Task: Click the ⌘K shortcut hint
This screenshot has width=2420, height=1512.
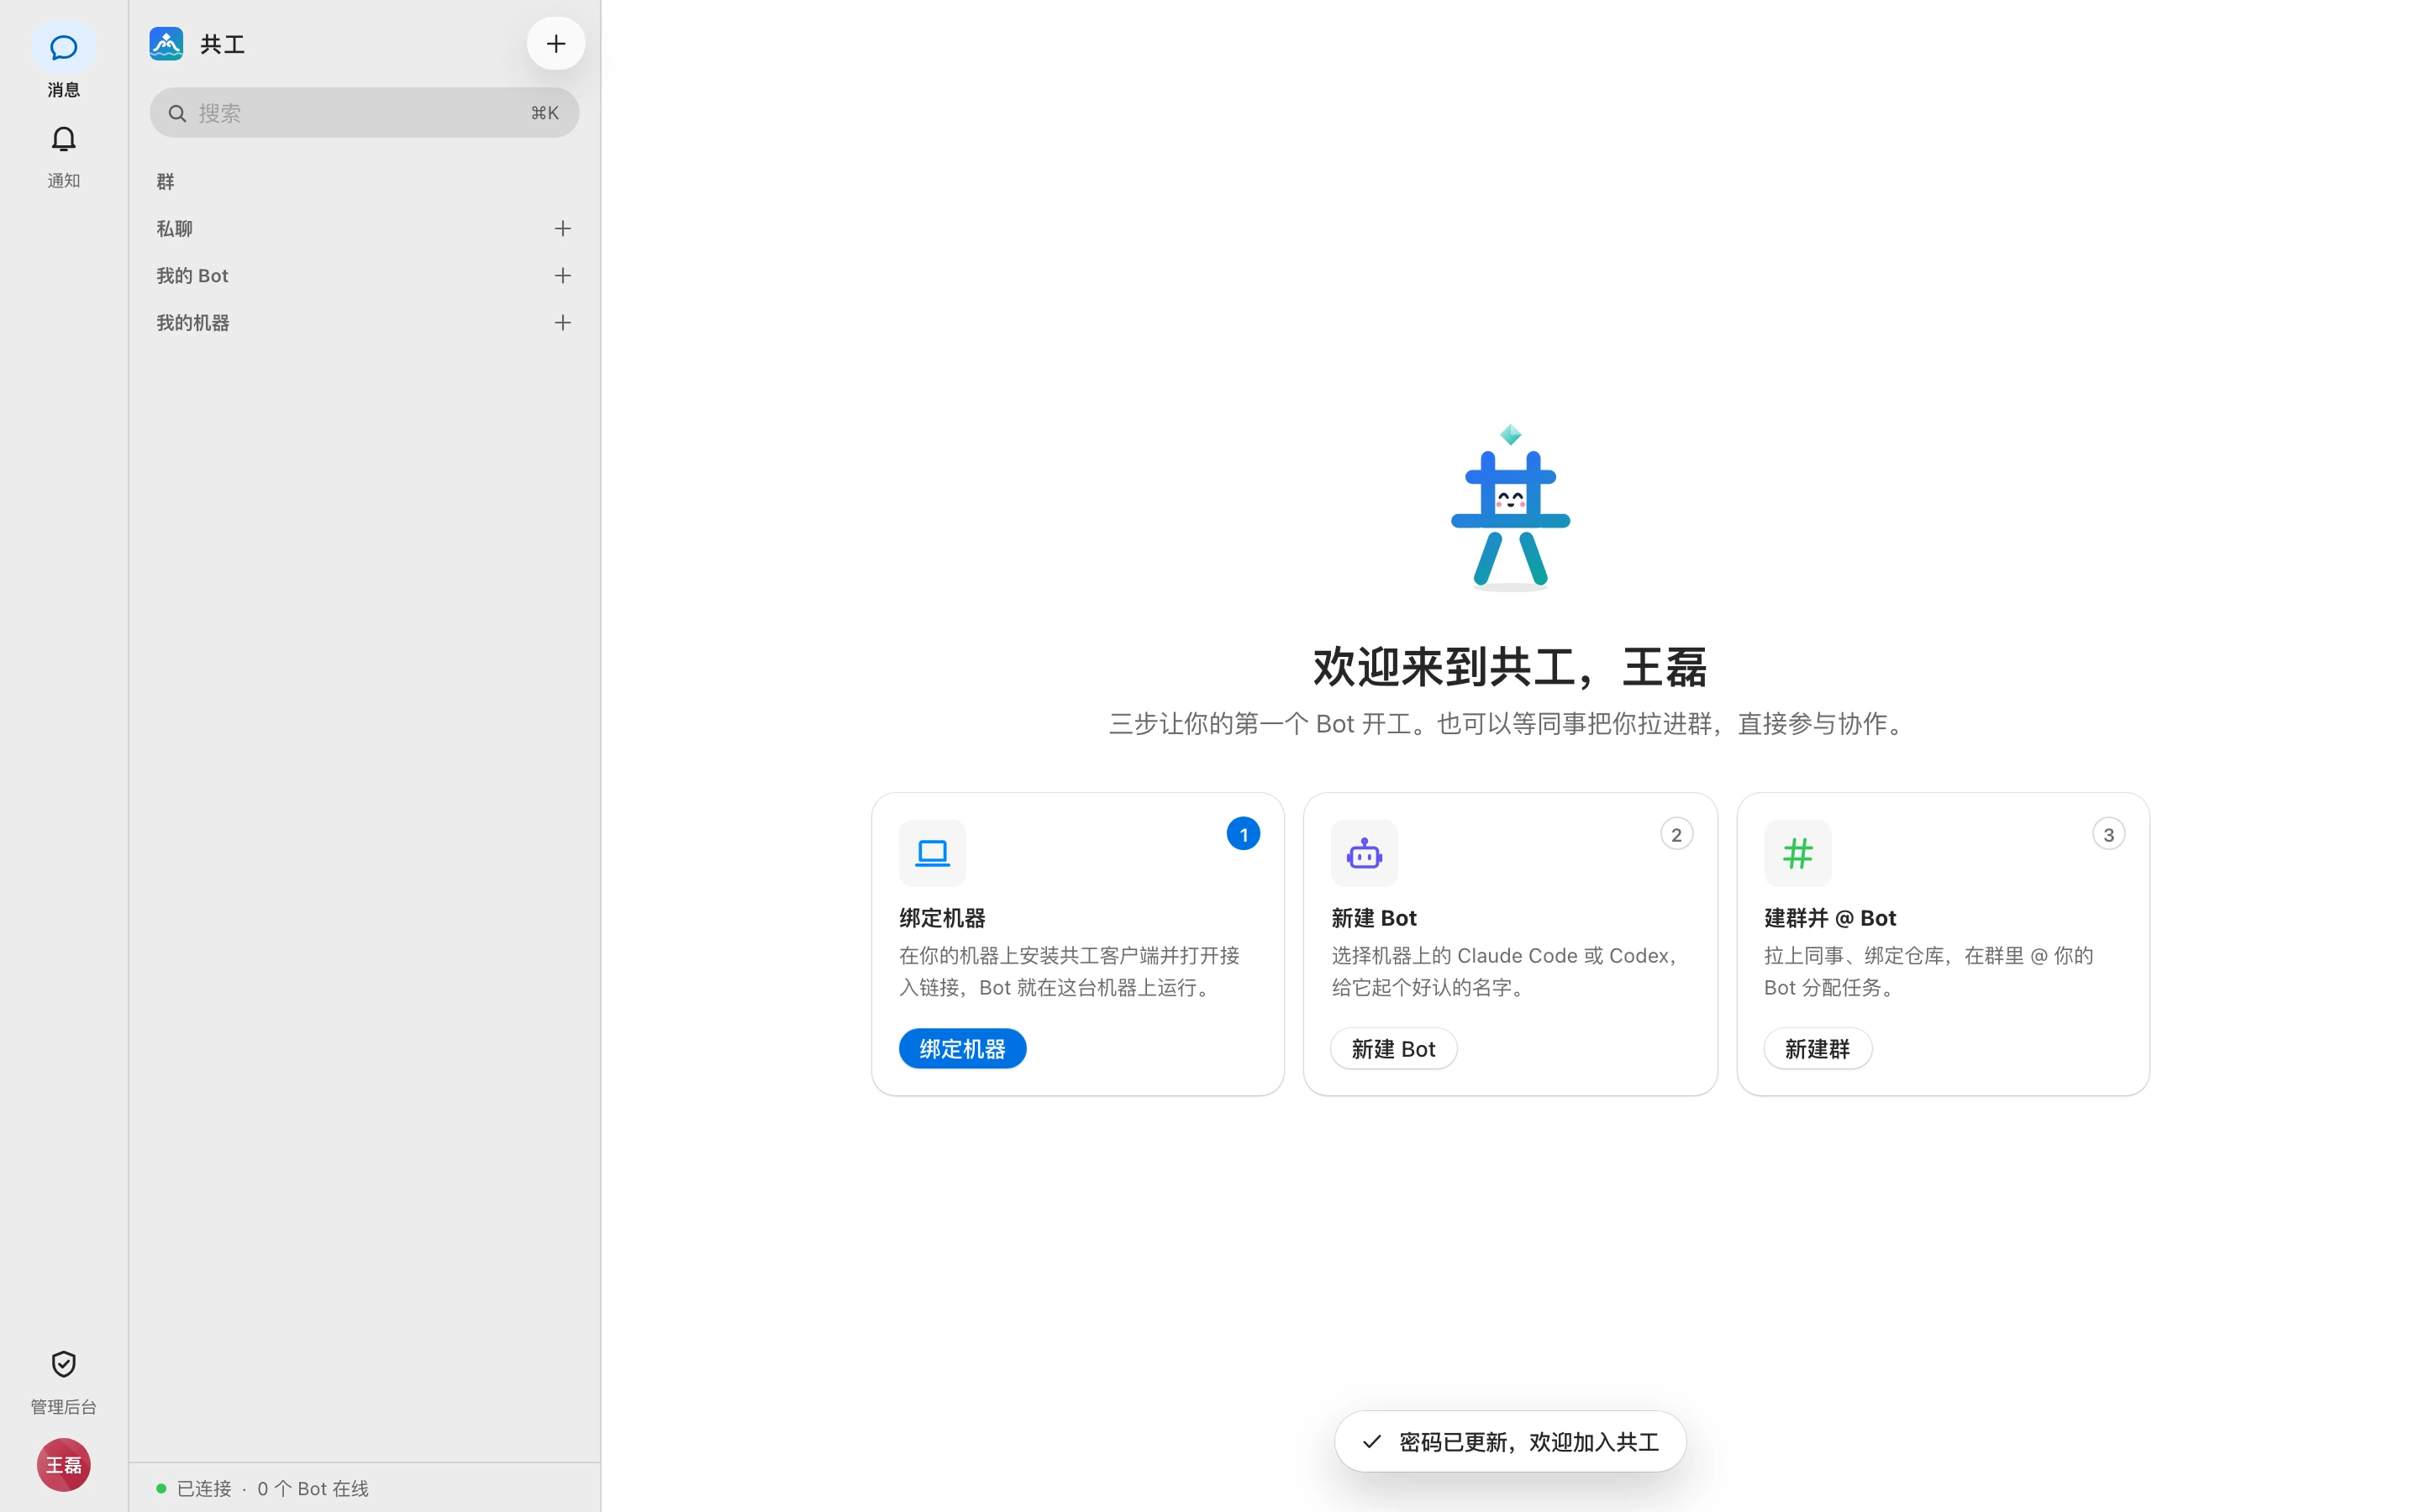Action: point(545,113)
